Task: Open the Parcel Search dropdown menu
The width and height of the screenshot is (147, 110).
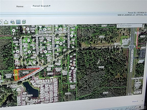Action: pos(42,6)
